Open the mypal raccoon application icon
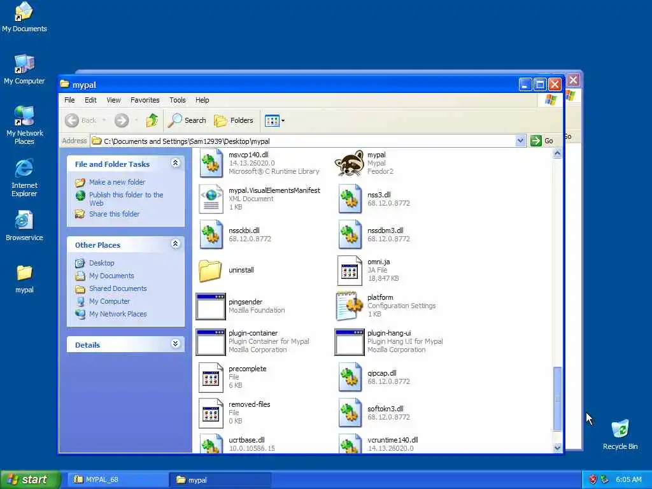This screenshot has height=489, width=652. [x=350, y=163]
